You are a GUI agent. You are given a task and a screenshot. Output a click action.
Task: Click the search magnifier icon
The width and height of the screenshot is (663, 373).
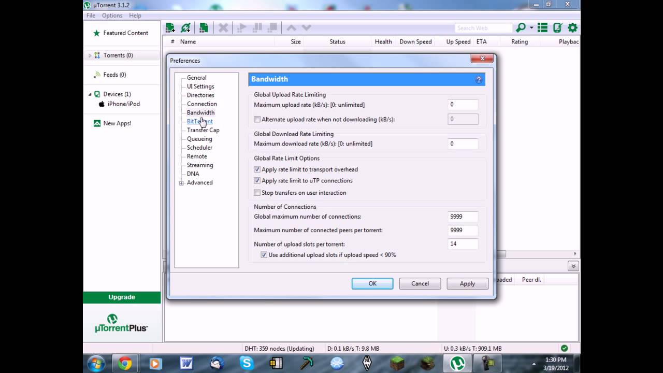[x=521, y=28]
